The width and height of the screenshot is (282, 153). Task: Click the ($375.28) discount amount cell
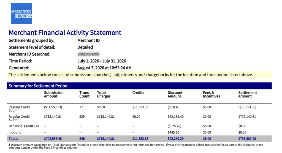tap(174, 126)
